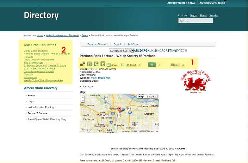Select Login in the sidebar menu
Viewport: 248px width, 163px height.
click(31, 101)
